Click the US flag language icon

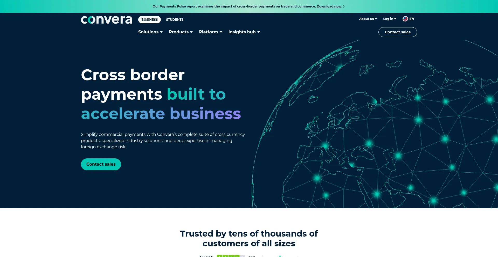coord(405,19)
